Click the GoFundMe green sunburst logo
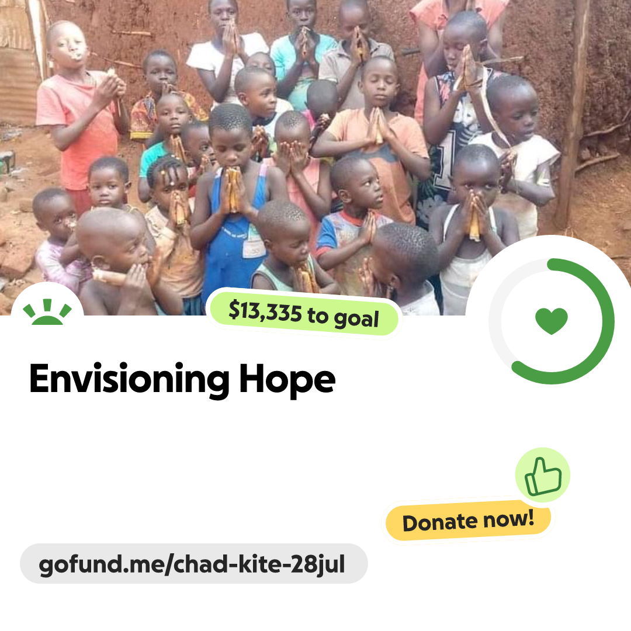The image size is (631, 631). 47,311
